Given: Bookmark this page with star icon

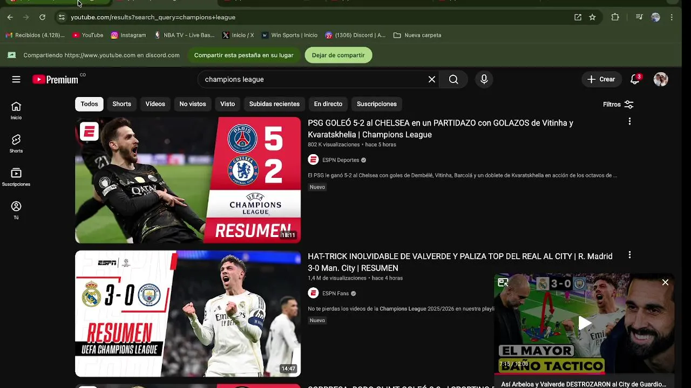Looking at the screenshot, I should click(592, 17).
